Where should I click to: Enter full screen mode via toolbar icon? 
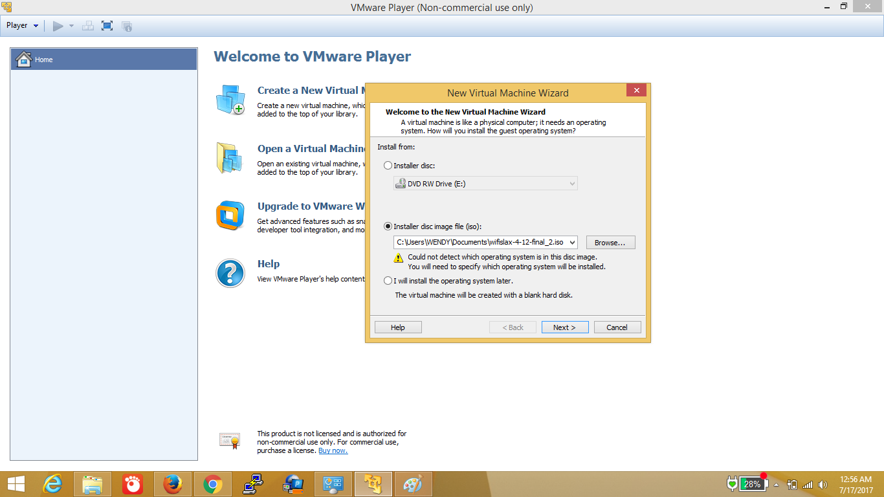pos(107,26)
